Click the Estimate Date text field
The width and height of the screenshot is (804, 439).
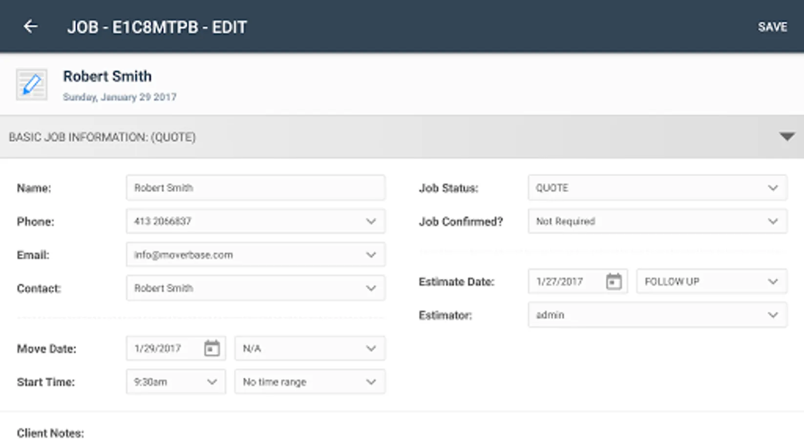point(566,281)
